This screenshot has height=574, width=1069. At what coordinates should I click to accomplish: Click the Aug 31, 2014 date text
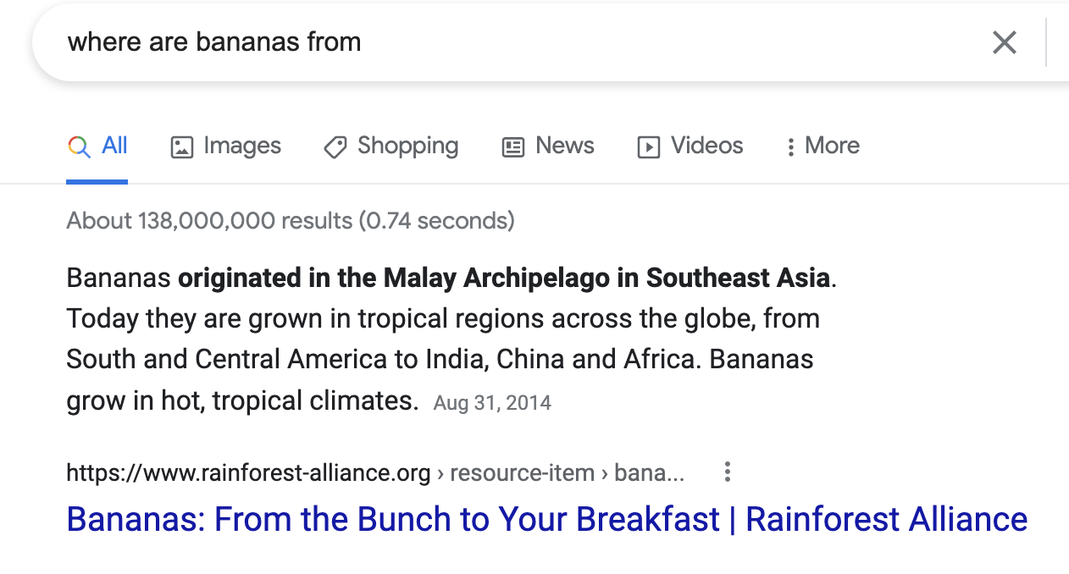491,403
